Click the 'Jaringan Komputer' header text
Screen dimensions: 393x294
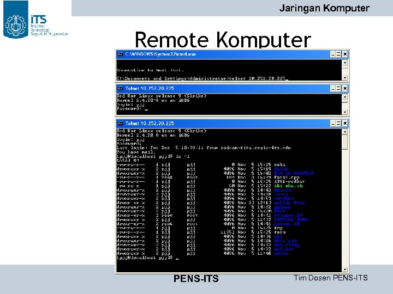click(324, 8)
